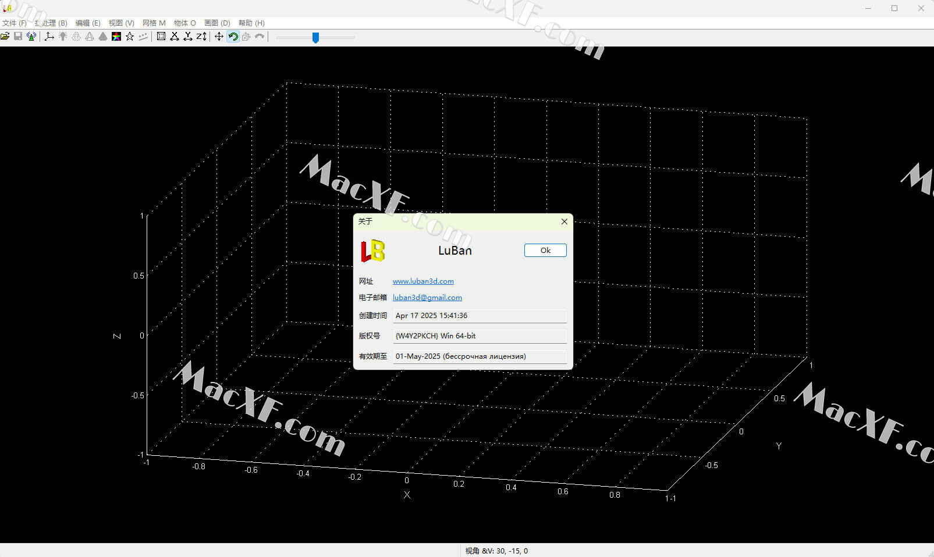
Task: Click the 版权号 label
Action: pyautogui.click(x=370, y=336)
